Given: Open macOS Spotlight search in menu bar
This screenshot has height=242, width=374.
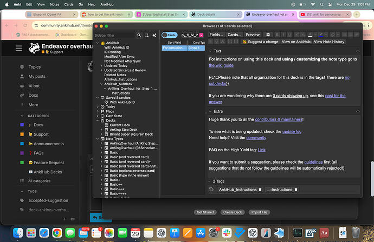Looking at the screenshot, I should pos(321,4).
